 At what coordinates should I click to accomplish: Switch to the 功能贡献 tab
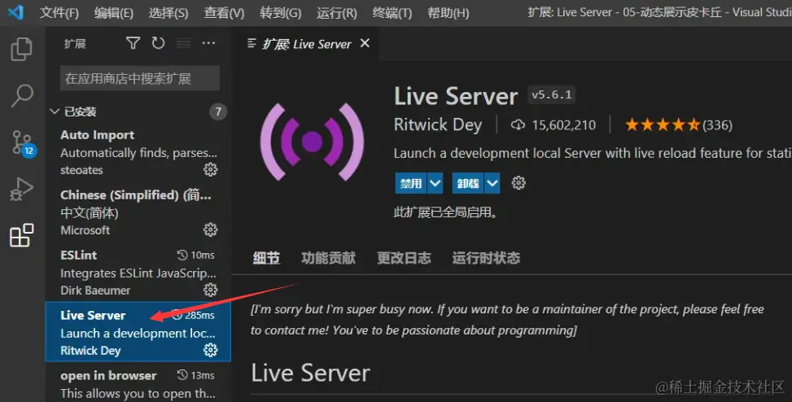[328, 258]
